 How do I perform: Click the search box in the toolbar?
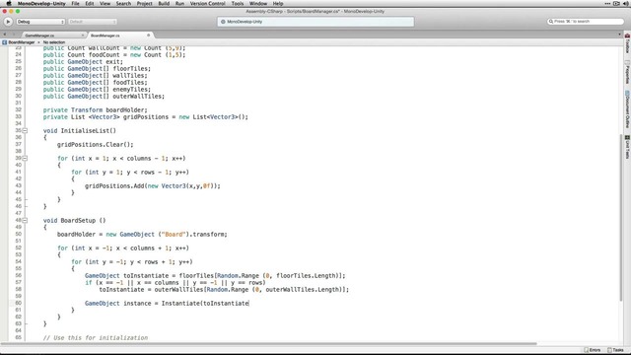click(586, 22)
